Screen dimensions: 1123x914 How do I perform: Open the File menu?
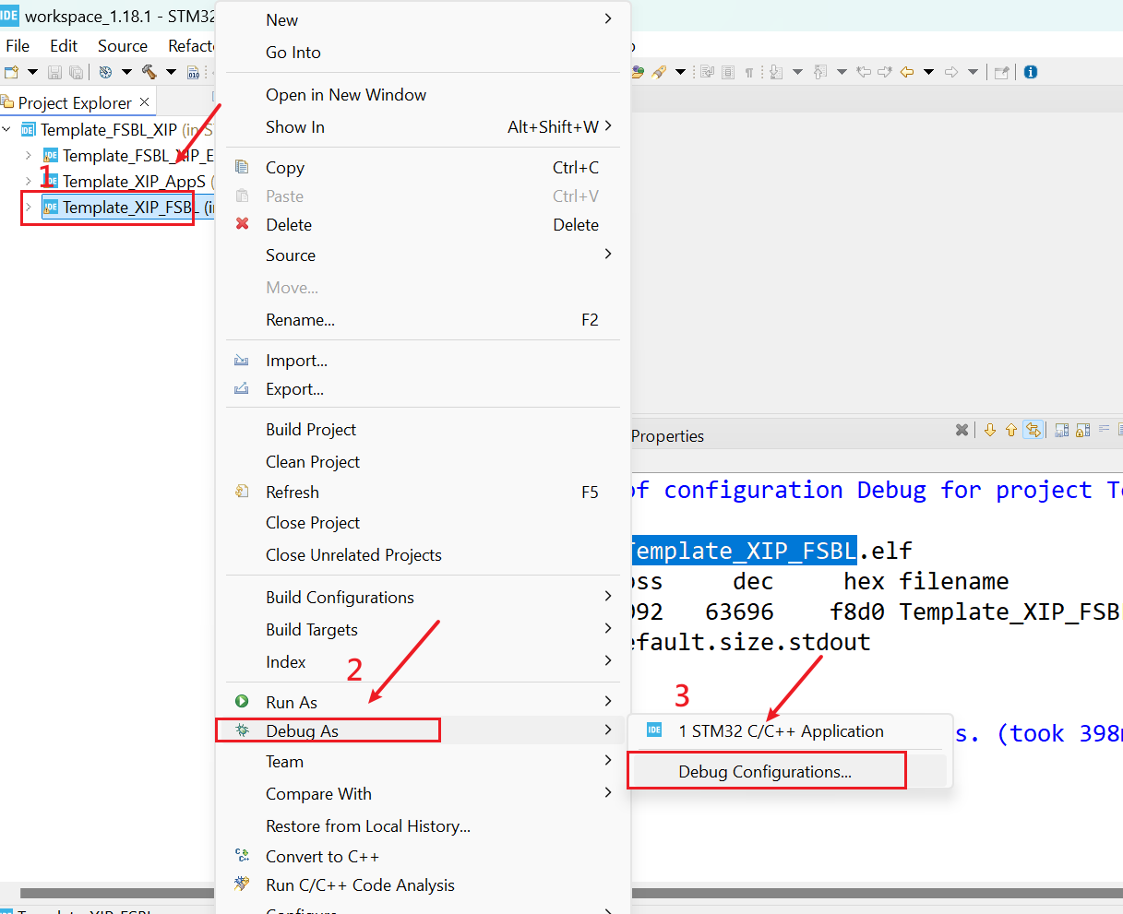(18, 45)
